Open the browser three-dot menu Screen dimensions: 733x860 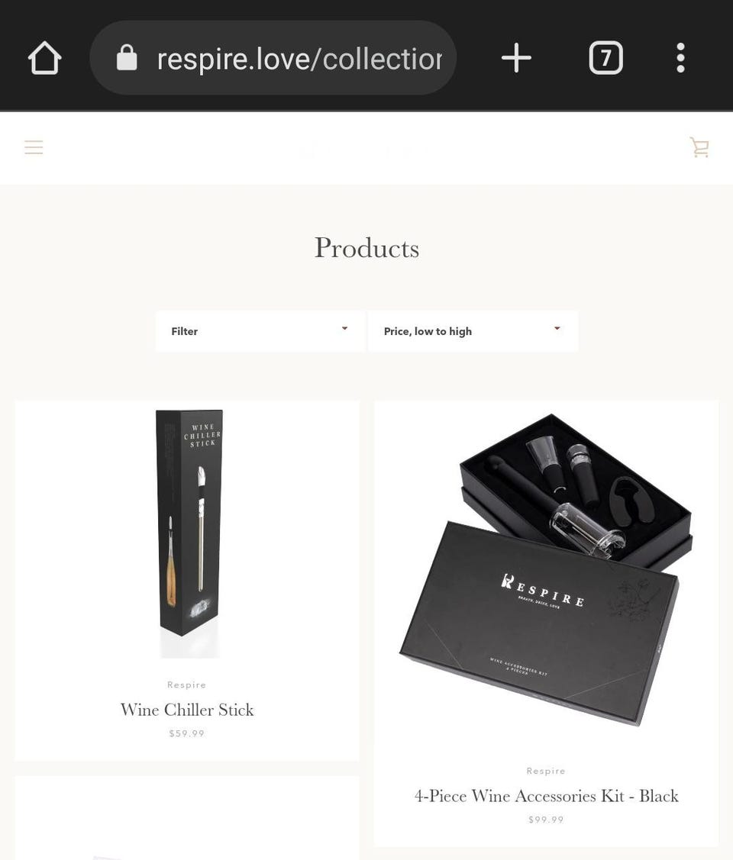coord(680,57)
